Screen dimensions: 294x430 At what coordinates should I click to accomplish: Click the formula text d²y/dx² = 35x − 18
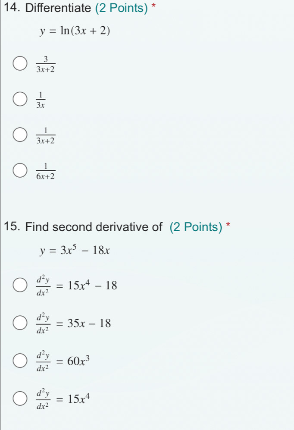coord(73,323)
